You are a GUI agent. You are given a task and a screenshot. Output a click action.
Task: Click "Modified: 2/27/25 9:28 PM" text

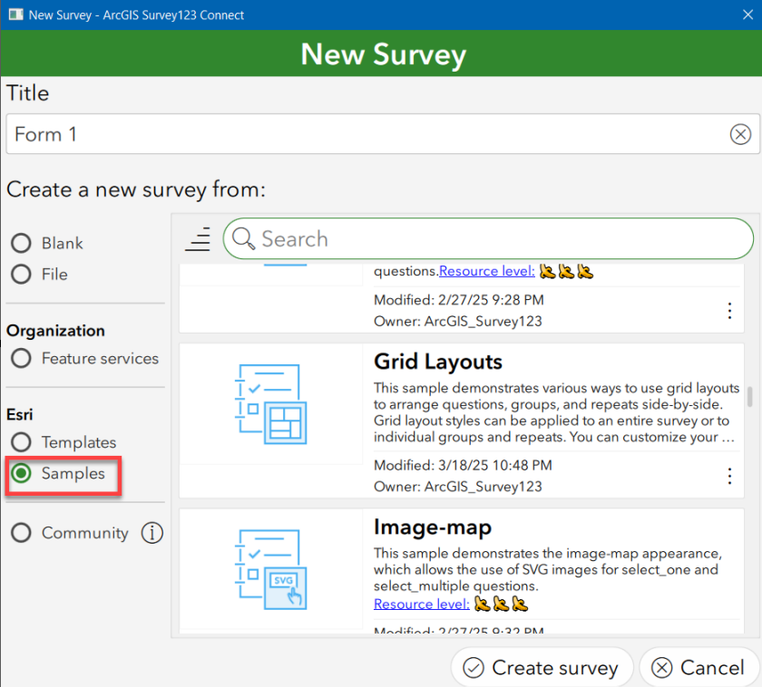(459, 300)
